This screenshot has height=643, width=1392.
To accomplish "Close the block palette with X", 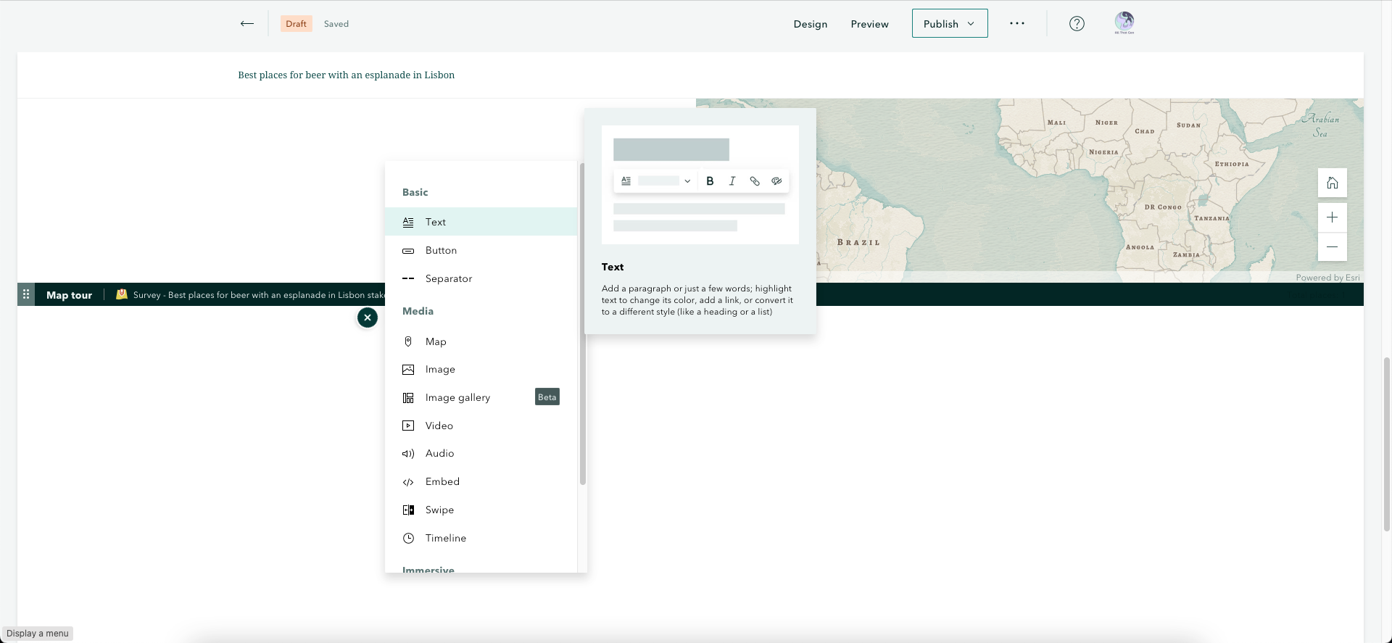I will point(368,318).
